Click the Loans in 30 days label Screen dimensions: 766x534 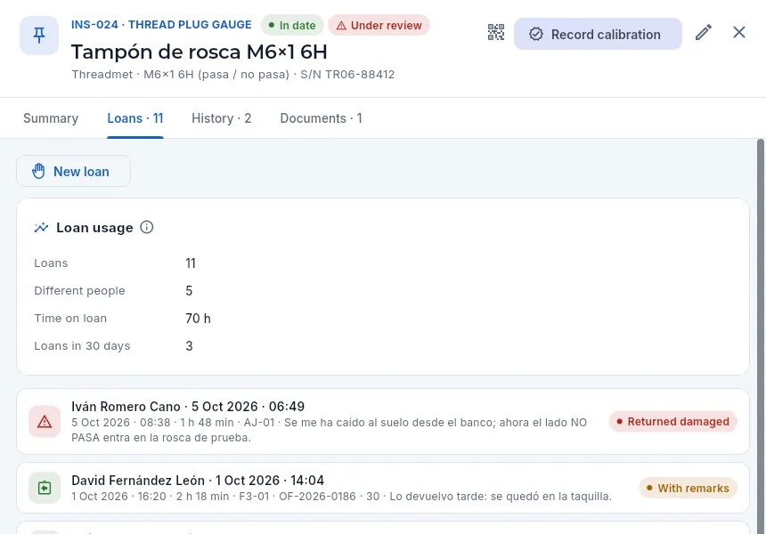point(82,346)
